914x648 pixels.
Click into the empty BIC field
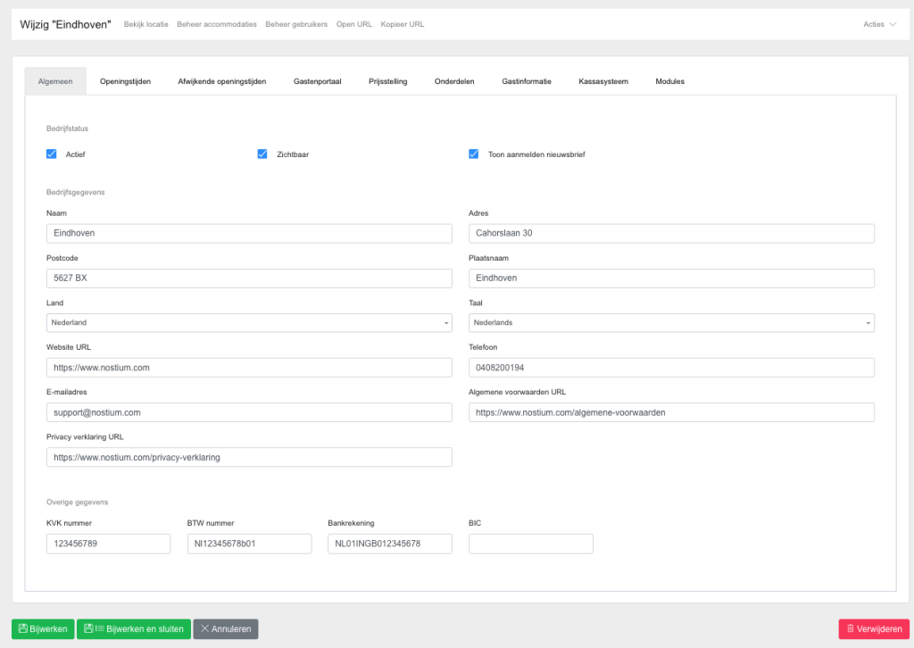click(530, 544)
